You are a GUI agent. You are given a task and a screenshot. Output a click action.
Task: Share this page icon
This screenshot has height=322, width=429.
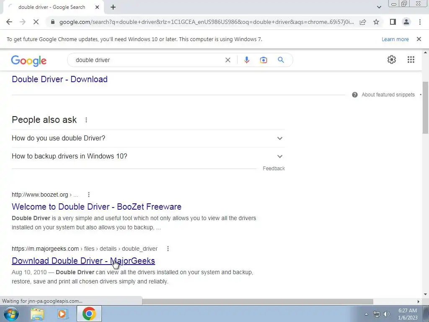(x=363, y=22)
